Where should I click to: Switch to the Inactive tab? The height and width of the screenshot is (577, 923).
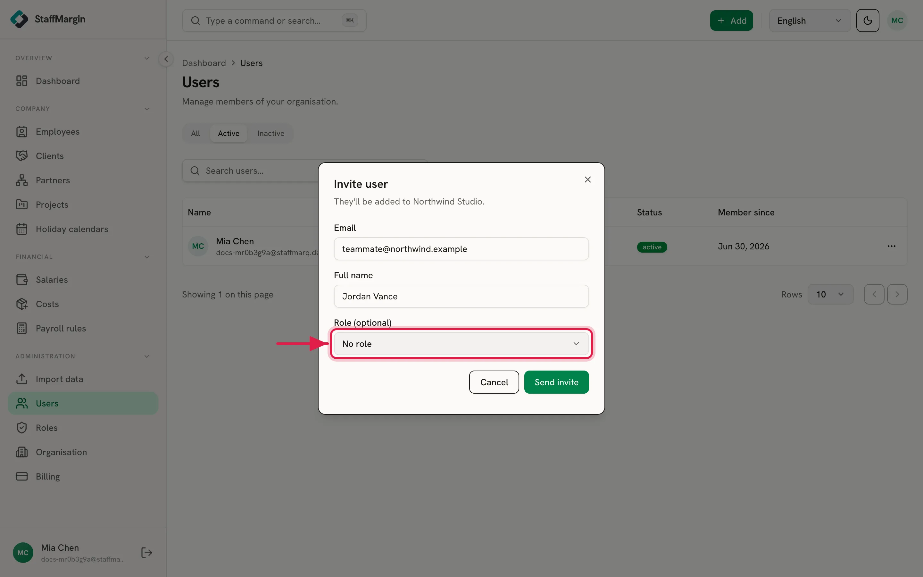[271, 133]
